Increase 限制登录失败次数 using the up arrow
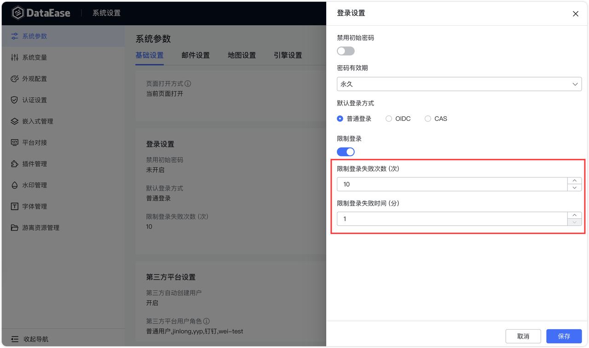Image resolution: width=589 pixels, height=348 pixels. pos(574,180)
